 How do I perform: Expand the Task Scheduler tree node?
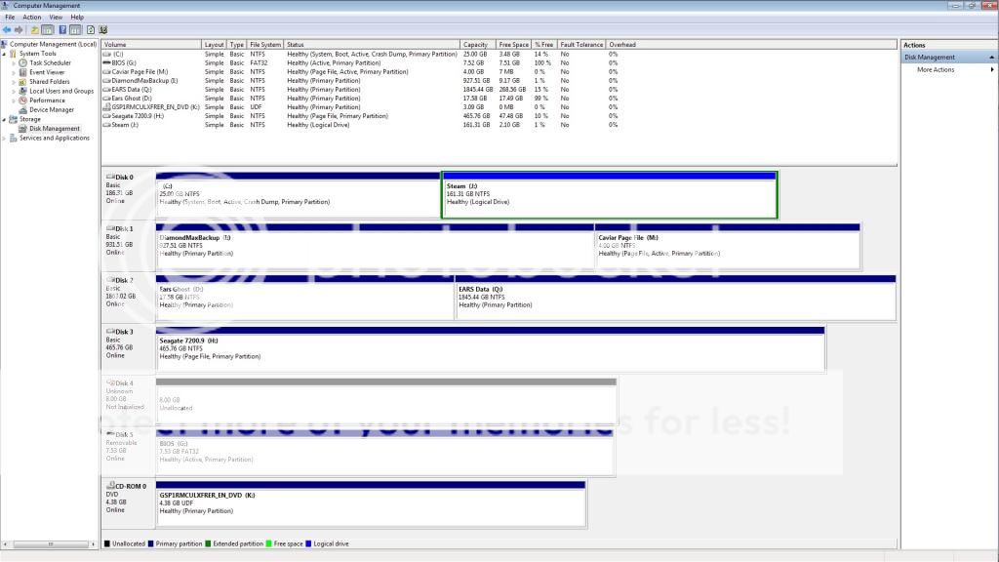point(14,62)
